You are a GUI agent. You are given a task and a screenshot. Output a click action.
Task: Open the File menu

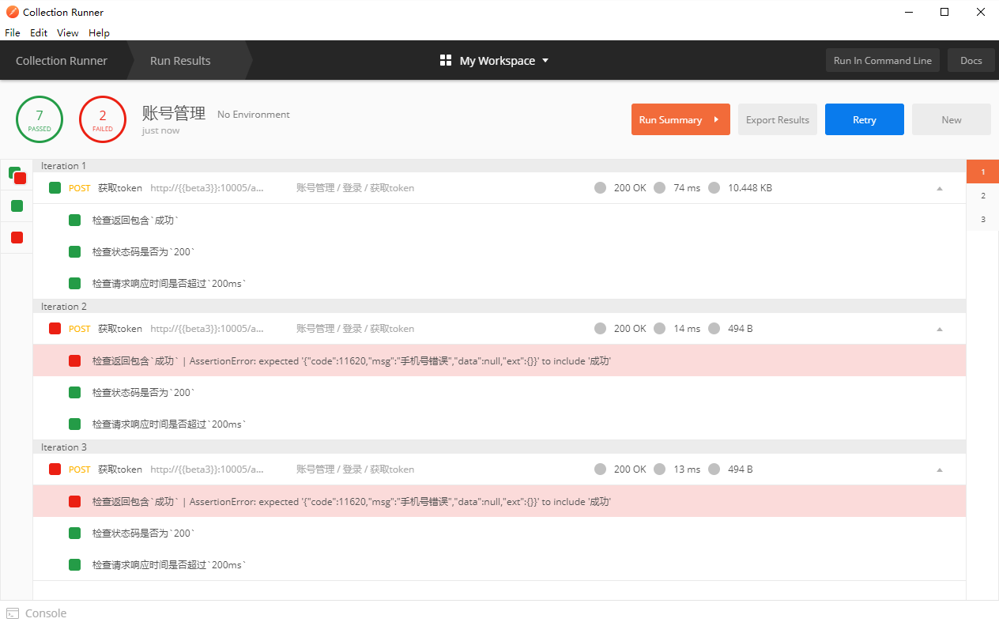click(x=12, y=33)
